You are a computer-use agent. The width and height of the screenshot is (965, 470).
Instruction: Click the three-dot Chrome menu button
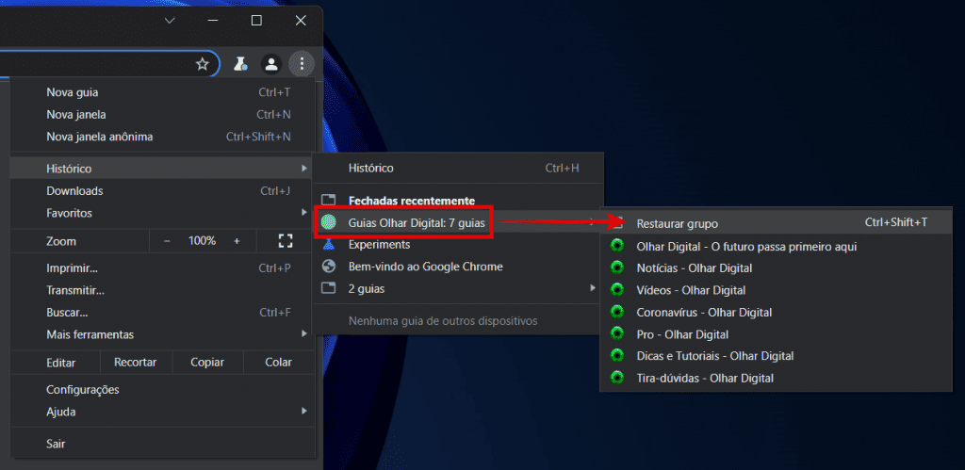pos(302,64)
